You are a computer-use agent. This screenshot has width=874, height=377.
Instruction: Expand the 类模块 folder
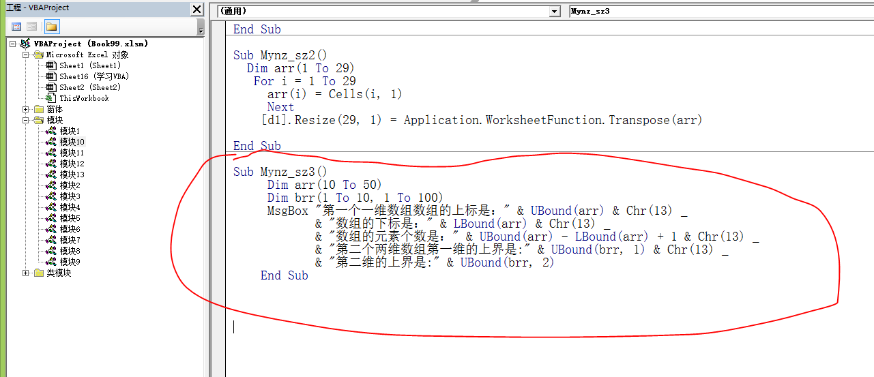[26, 273]
